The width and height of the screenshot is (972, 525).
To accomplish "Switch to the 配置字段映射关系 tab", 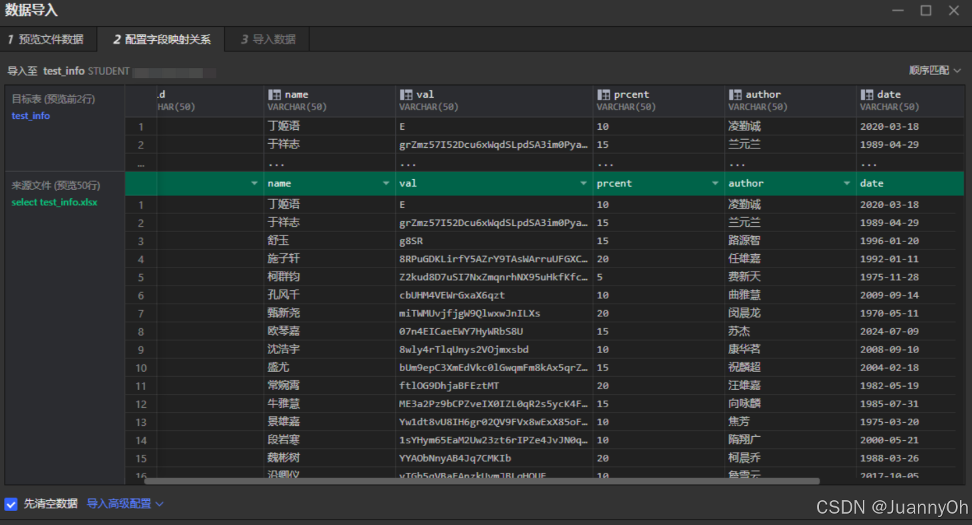I will coord(160,39).
